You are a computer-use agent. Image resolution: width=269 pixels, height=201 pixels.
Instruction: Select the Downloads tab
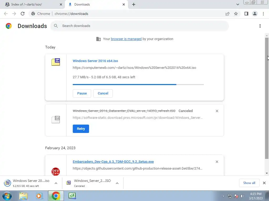(x=96, y=4)
